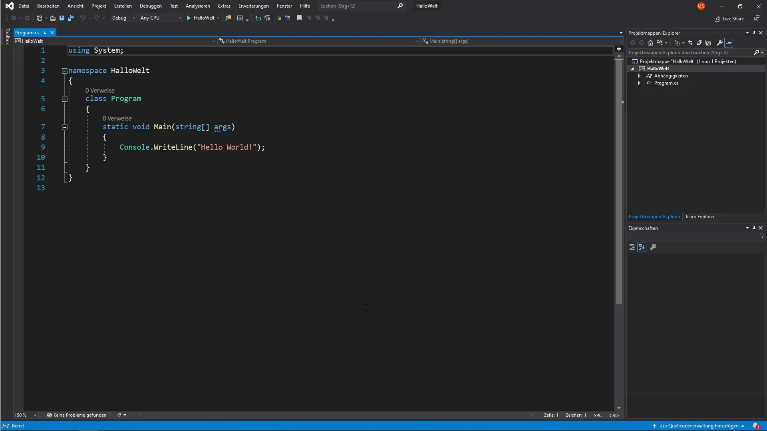Switch views icon in Projektmappen-Explorer

click(660, 43)
